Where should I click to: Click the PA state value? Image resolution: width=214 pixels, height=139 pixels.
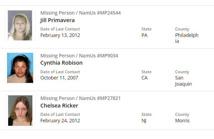coord(144,35)
